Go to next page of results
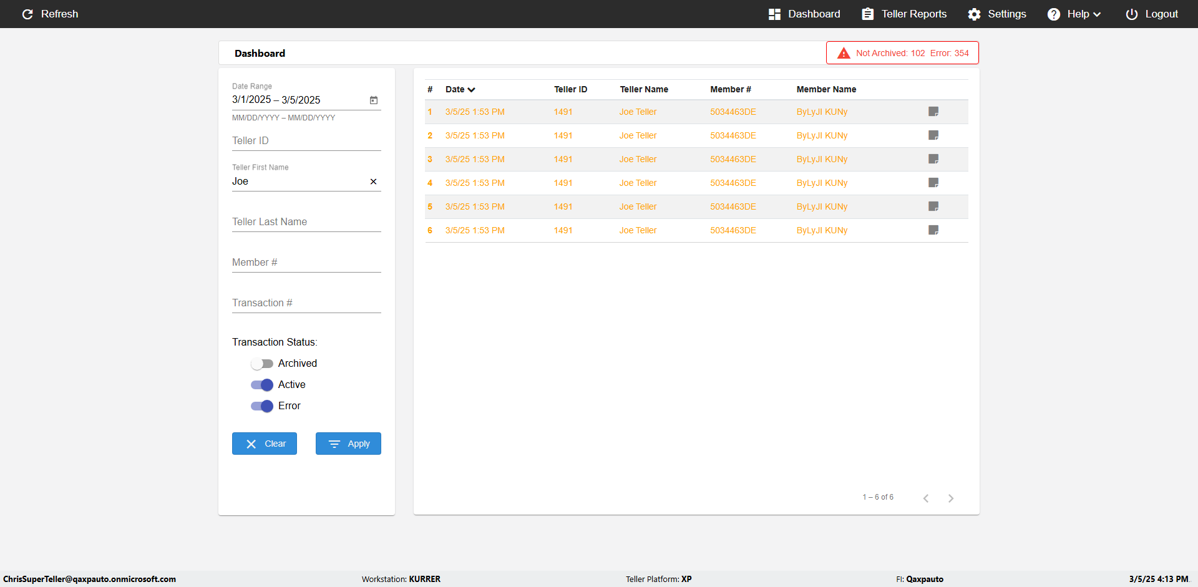The width and height of the screenshot is (1198, 587). [x=951, y=498]
